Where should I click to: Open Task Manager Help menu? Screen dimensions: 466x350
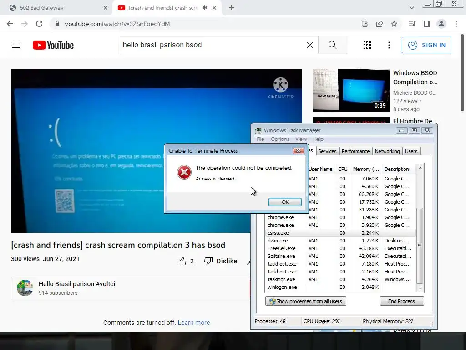click(318, 139)
